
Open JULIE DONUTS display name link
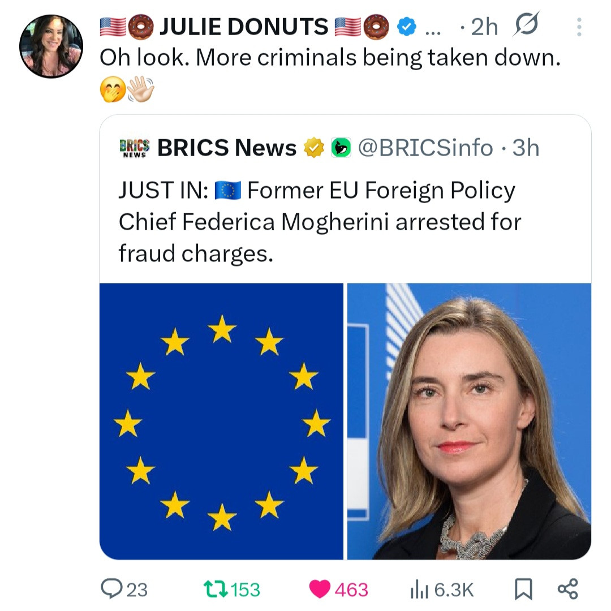pyautogui.click(x=244, y=27)
